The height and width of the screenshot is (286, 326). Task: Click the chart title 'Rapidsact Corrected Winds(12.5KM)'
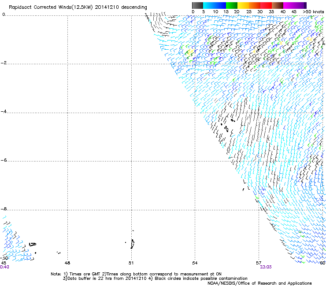pos(51,7)
